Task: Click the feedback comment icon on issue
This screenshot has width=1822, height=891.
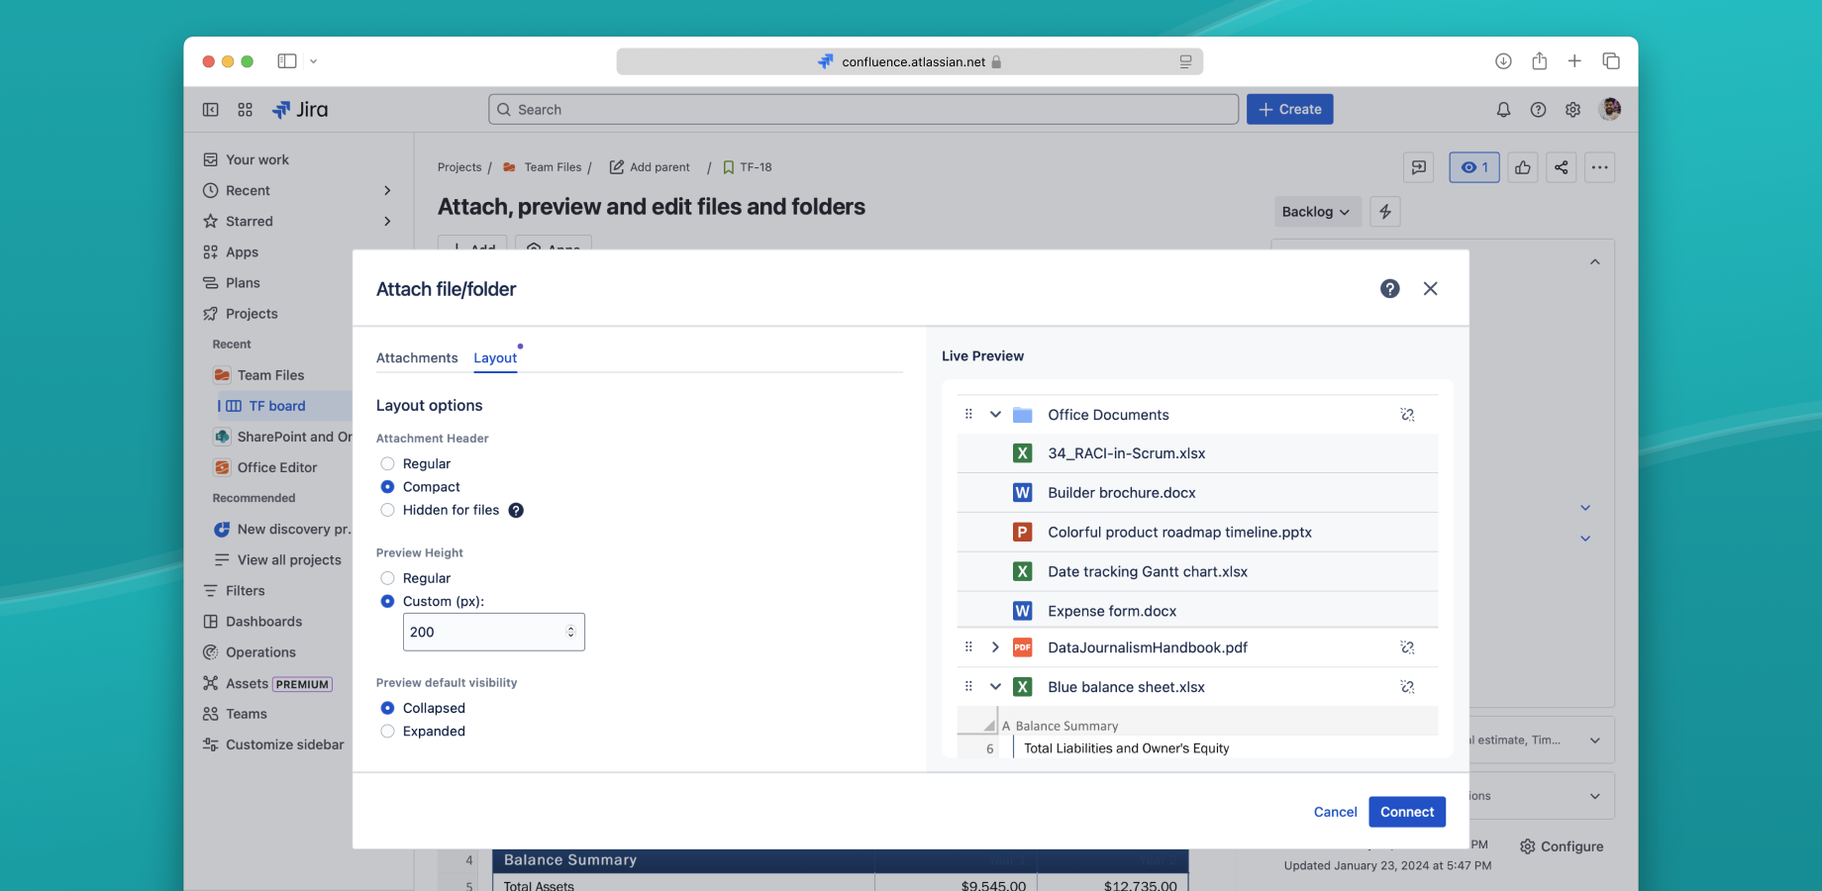Action: click(x=1419, y=167)
